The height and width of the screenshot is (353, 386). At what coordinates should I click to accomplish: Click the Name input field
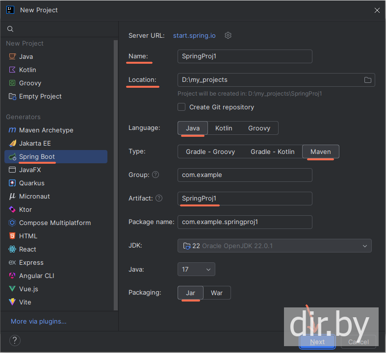pos(245,56)
